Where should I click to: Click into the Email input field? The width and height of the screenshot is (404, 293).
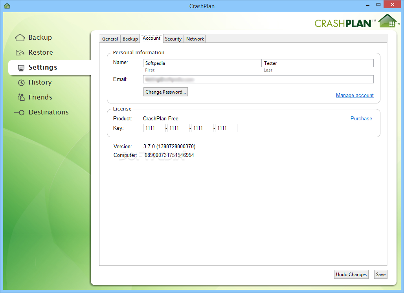(x=258, y=79)
